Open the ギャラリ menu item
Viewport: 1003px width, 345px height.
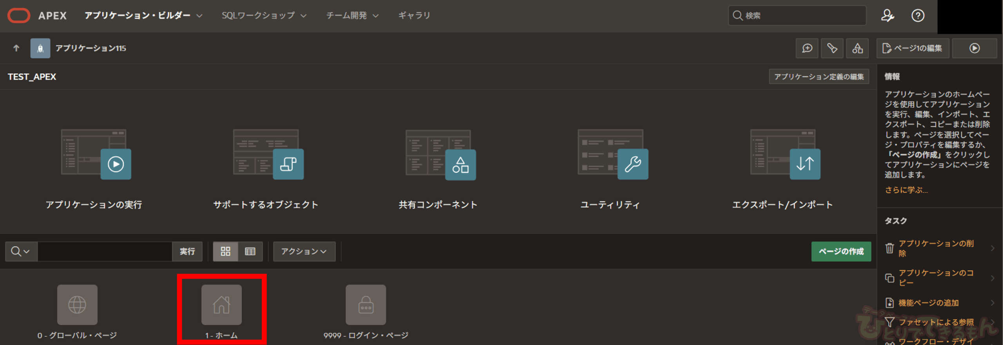(414, 16)
